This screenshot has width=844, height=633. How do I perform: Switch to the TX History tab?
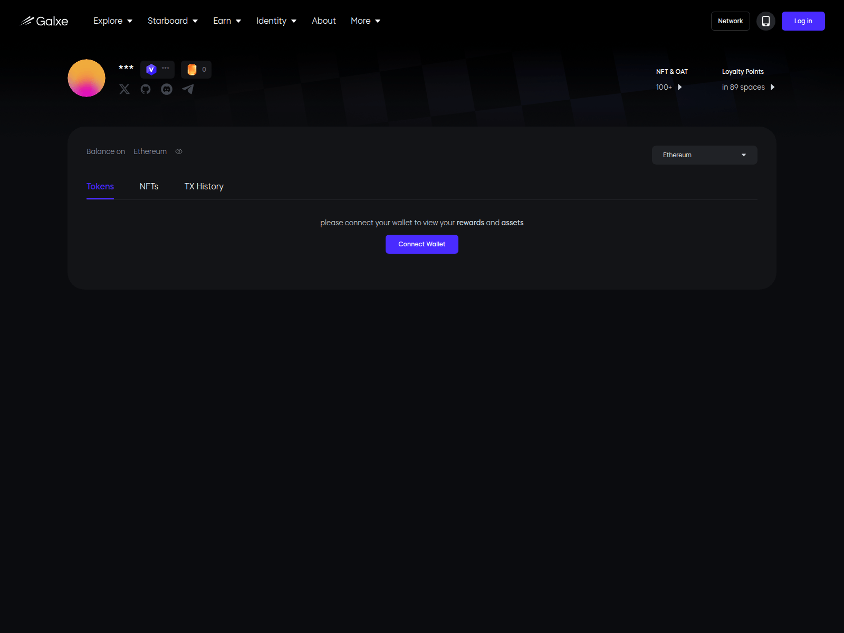(x=204, y=187)
